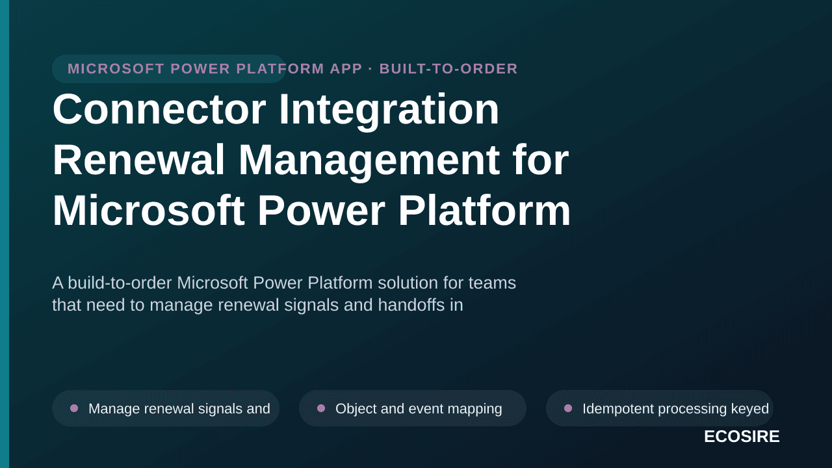Click the 'Manage renewal signals and' pill
This screenshot has width=832, height=468.
[166, 408]
